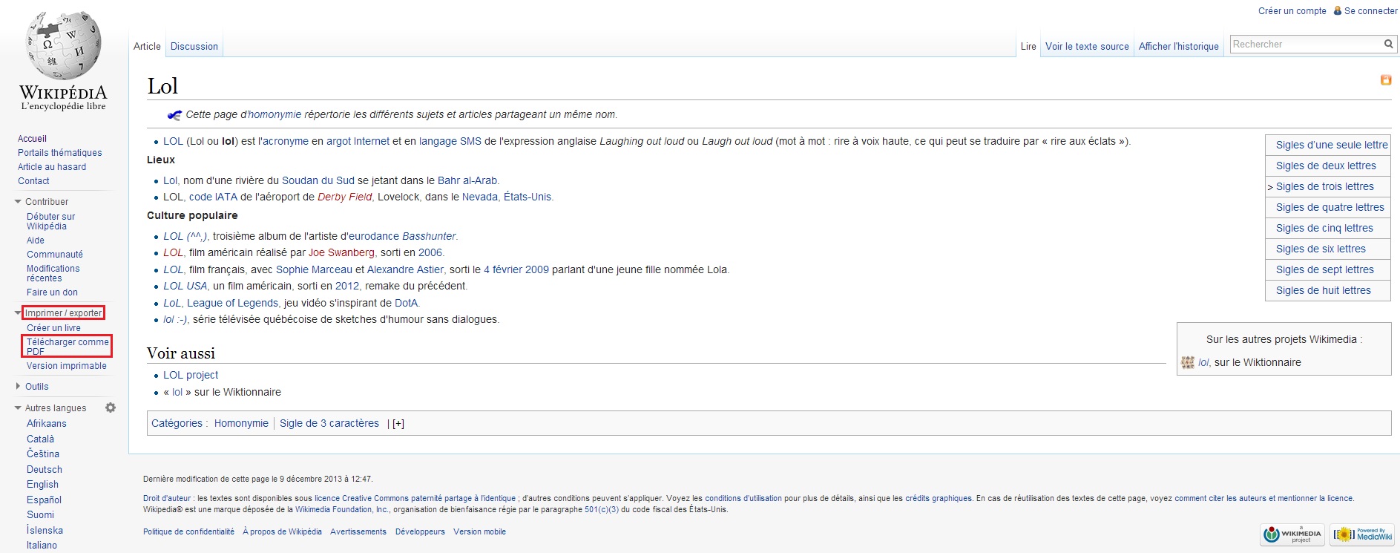Open the Joe Swanberg link
Screen dimensions: 1400x553
341,253
